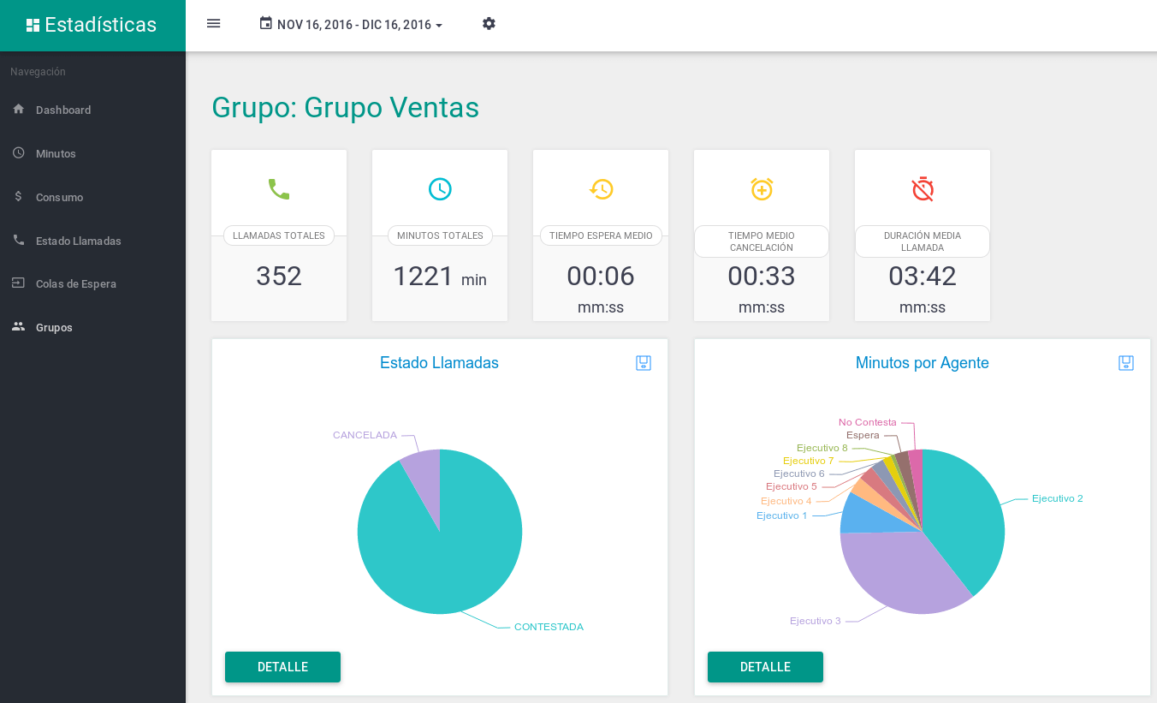Toggle the hamburger sidebar menu icon
The height and width of the screenshot is (703, 1157).
coord(214,23)
